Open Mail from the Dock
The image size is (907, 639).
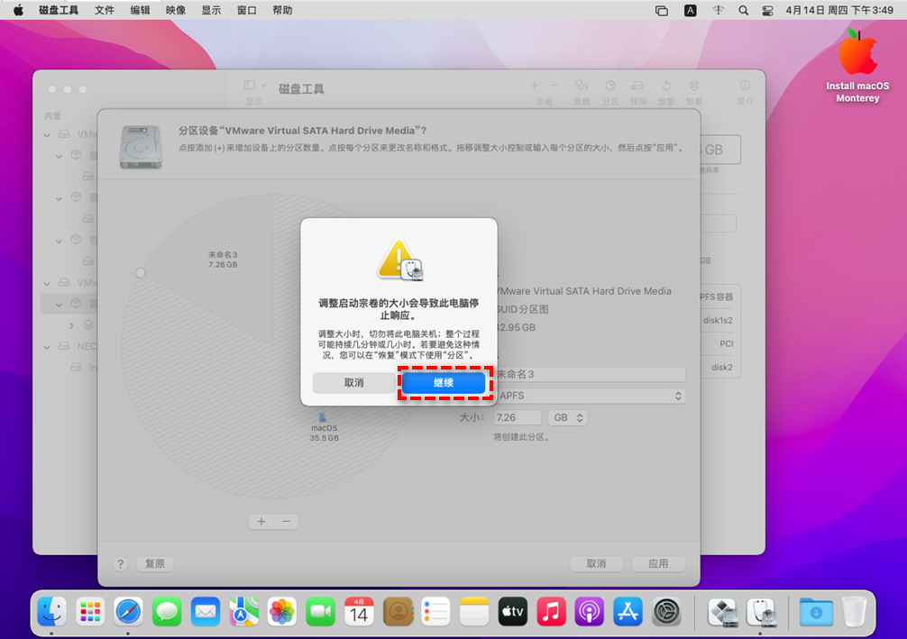206,611
